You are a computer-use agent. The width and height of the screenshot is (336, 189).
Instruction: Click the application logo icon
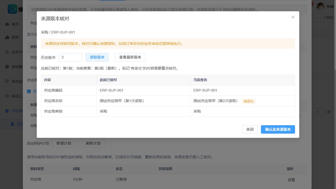(12, 9)
